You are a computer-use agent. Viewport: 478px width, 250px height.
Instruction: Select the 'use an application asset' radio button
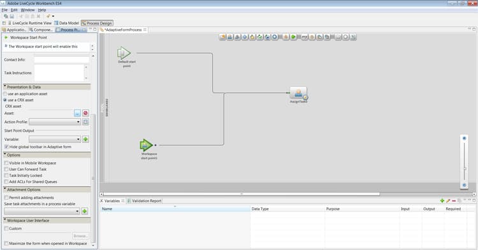pos(5,94)
